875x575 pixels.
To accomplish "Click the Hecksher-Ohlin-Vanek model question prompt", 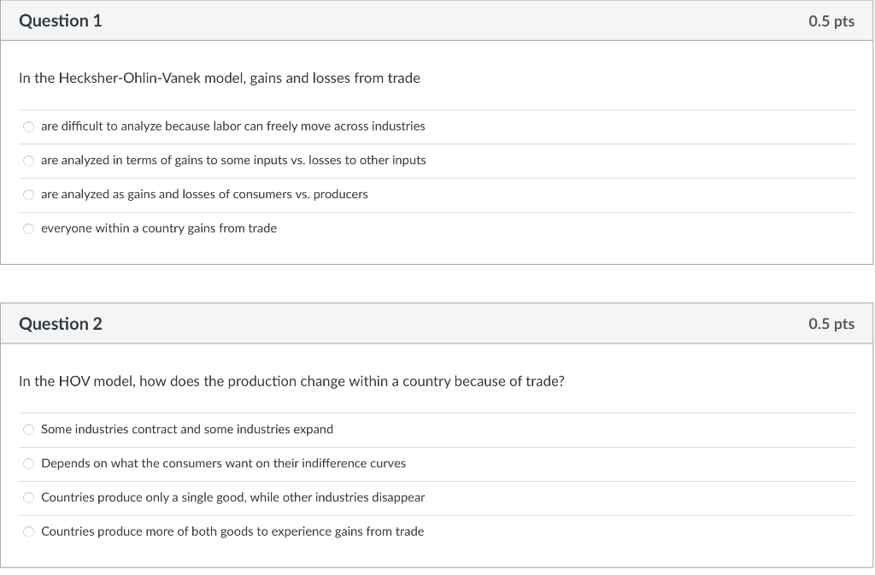I will 220,78.
